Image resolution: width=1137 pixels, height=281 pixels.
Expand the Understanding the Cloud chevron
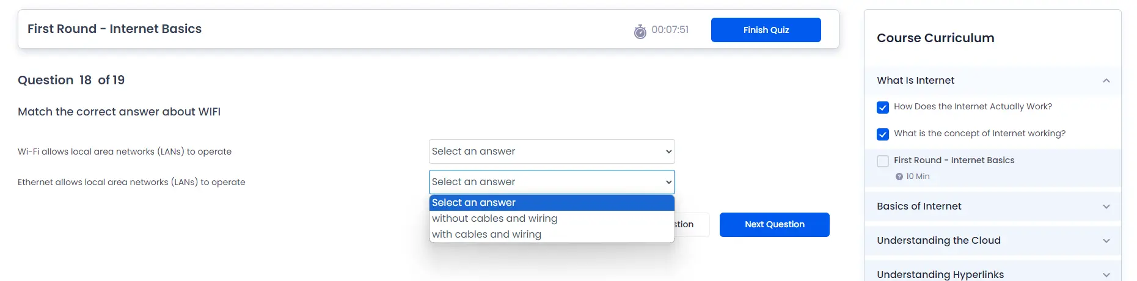pyautogui.click(x=1106, y=241)
